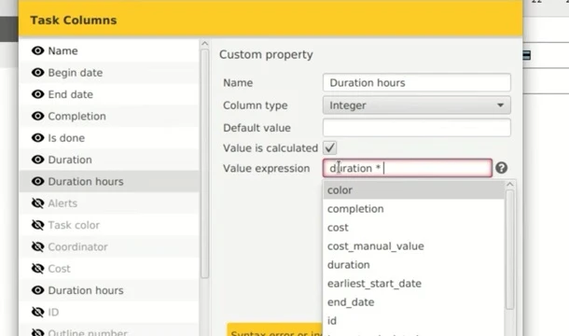Select the Begin date row

pos(109,73)
